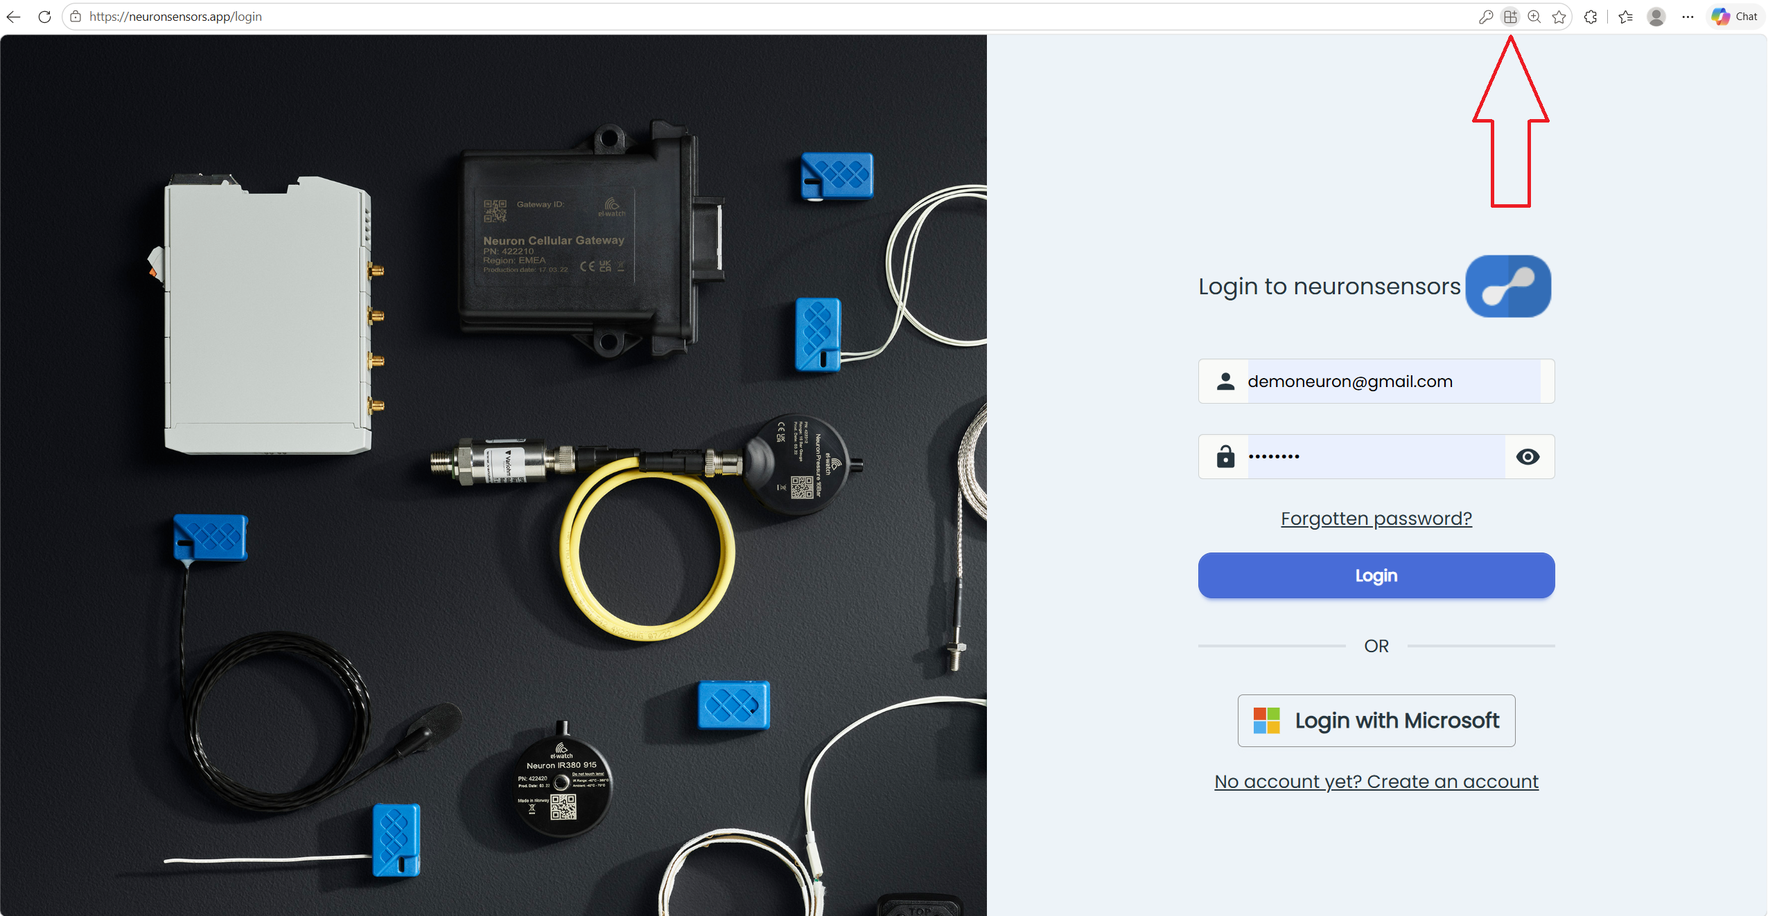
Task: Click the blue Login button
Action: (x=1376, y=575)
